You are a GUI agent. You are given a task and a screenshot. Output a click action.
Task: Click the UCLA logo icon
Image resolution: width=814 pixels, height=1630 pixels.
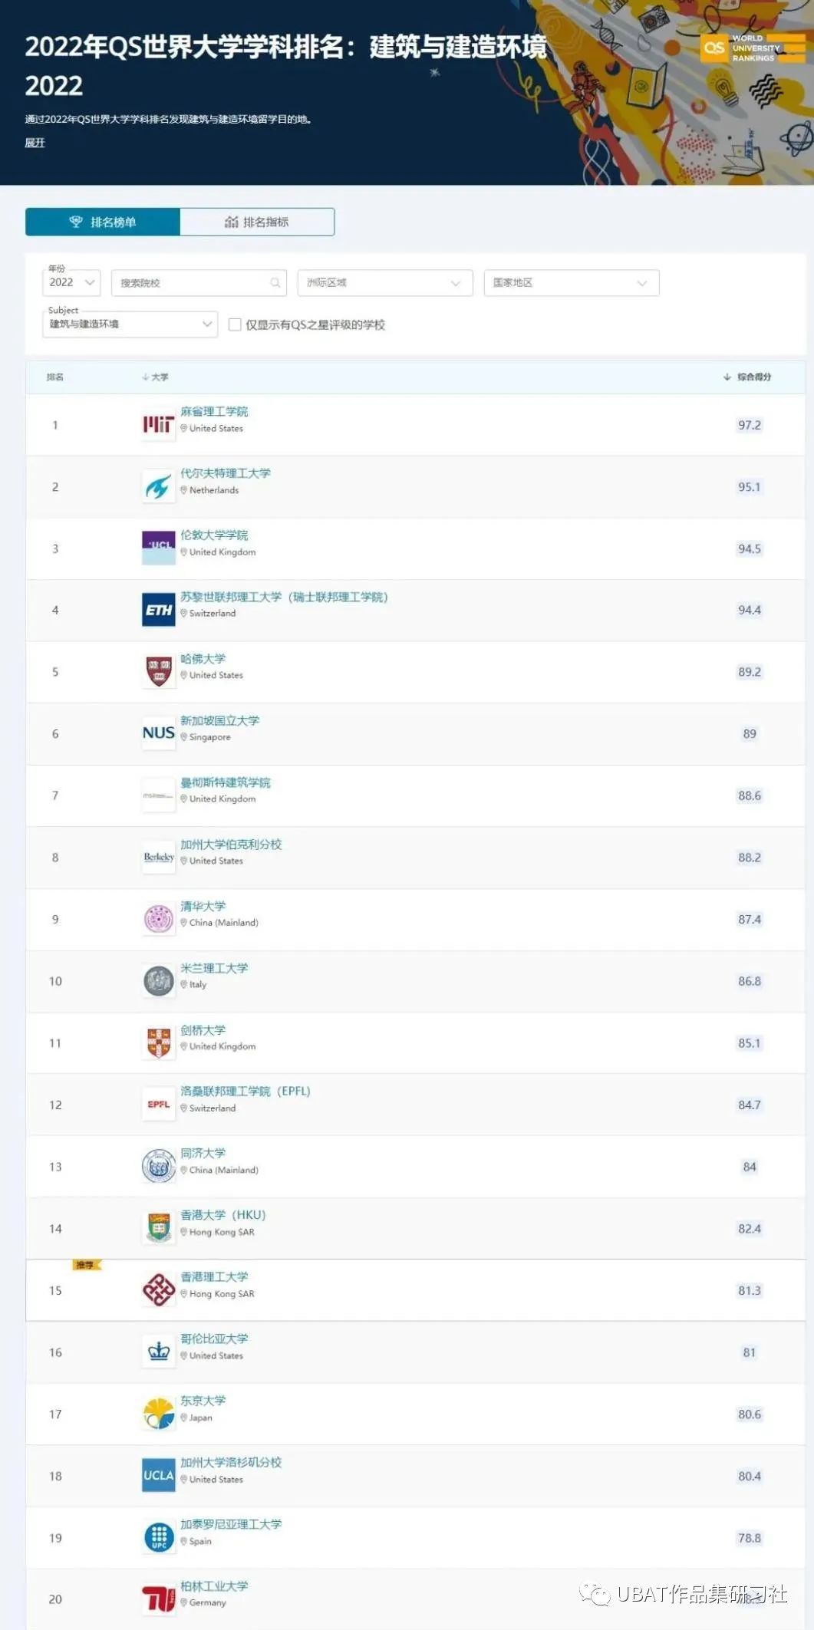click(159, 1475)
